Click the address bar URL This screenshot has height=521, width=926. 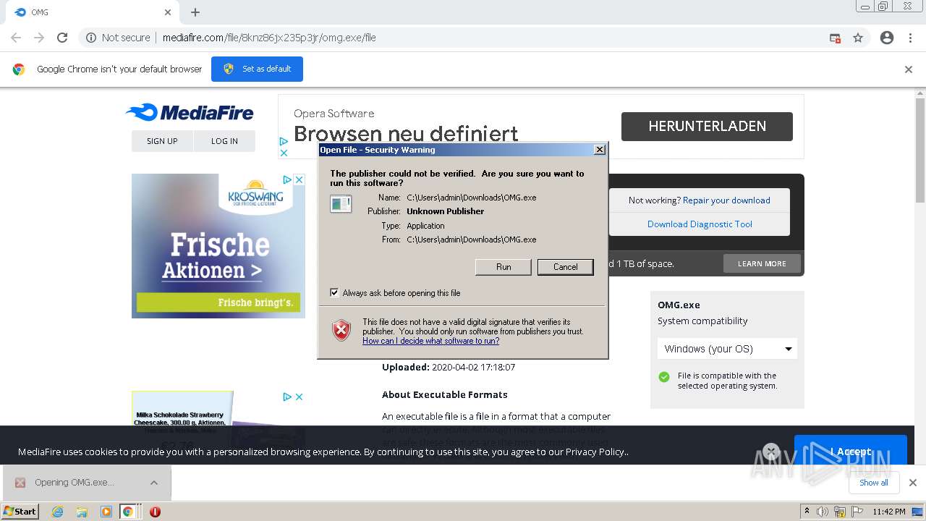point(269,38)
